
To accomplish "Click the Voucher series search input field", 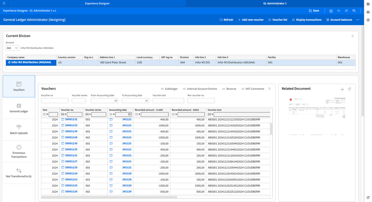I will [x=78, y=100].
